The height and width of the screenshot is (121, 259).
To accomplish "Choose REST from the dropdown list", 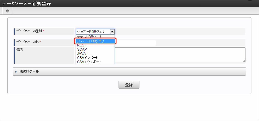I will click(x=95, y=45).
